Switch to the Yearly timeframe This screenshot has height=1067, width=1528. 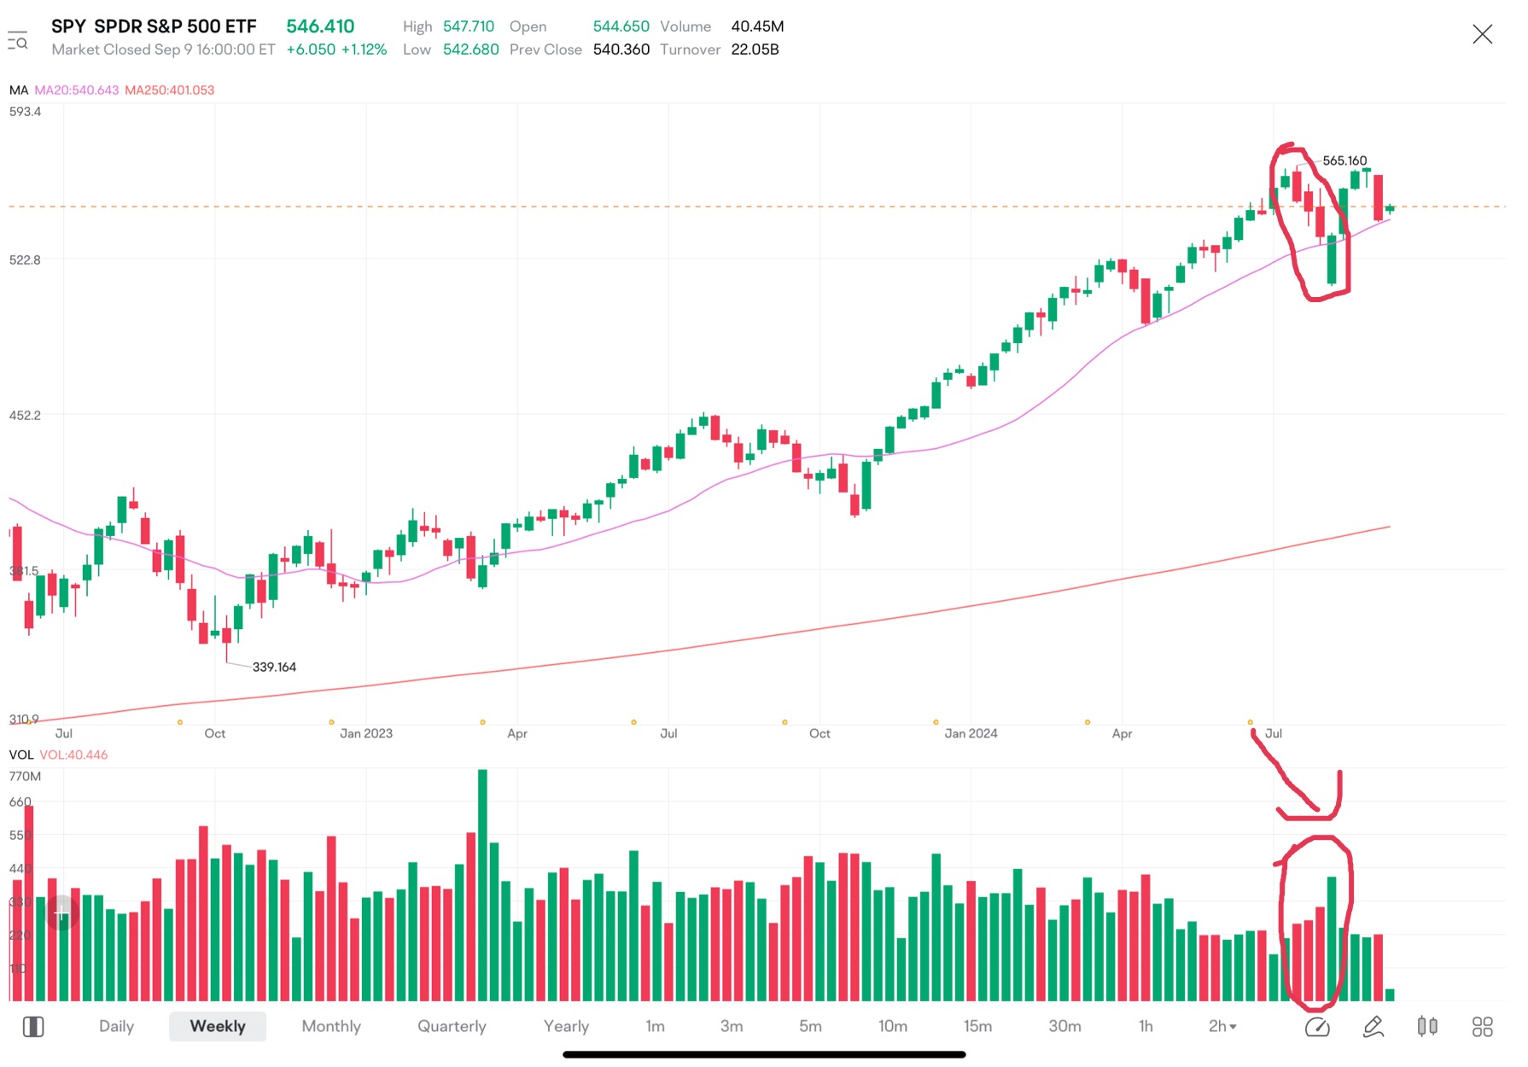pos(566,1026)
